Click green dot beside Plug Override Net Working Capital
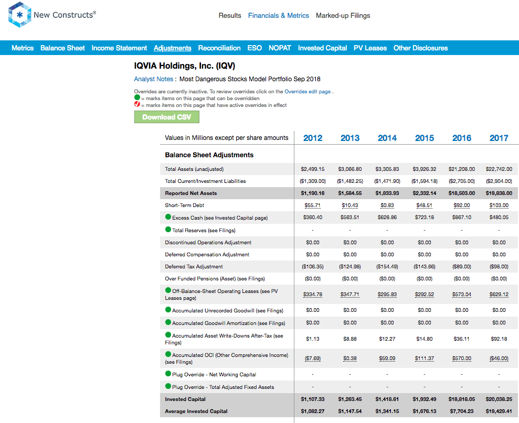This screenshot has width=519, height=423. 168,374
